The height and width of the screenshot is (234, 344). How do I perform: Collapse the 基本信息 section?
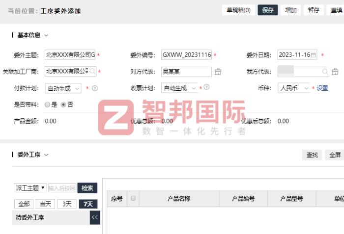47,35
